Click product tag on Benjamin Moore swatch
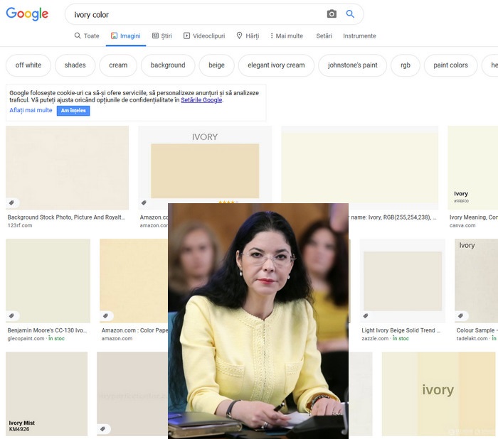The width and height of the screenshot is (498, 439). click(x=11, y=315)
